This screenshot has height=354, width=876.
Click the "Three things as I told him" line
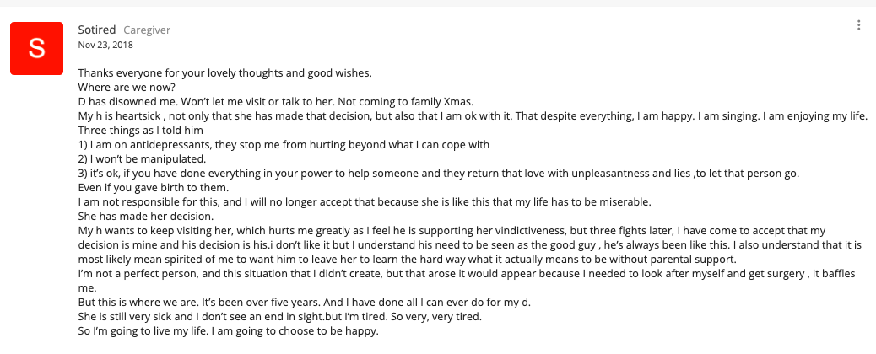coord(140,131)
